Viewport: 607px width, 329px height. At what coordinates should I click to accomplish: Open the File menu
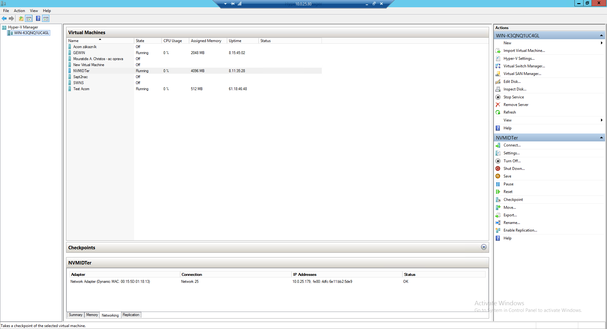click(6, 11)
